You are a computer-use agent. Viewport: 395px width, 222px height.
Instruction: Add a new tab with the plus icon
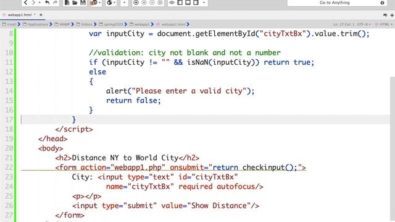point(392,15)
